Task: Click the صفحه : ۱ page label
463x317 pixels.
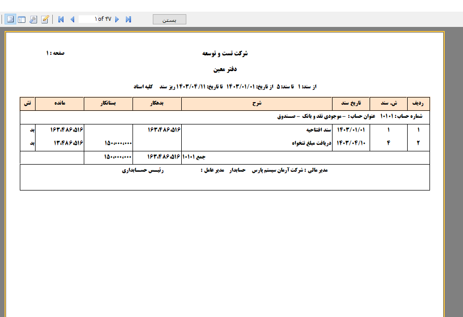Action: [x=55, y=53]
